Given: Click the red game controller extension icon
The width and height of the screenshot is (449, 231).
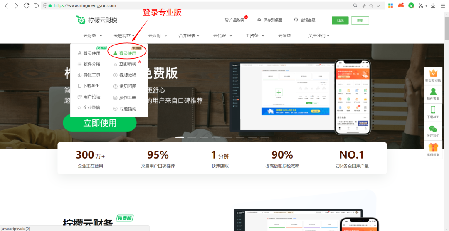Looking at the screenshot, I should pyautogui.click(x=401, y=5).
